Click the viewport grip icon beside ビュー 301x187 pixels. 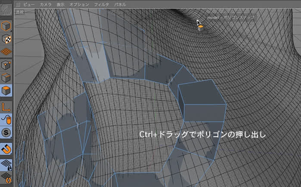pyautogui.click(x=18, y=4)
